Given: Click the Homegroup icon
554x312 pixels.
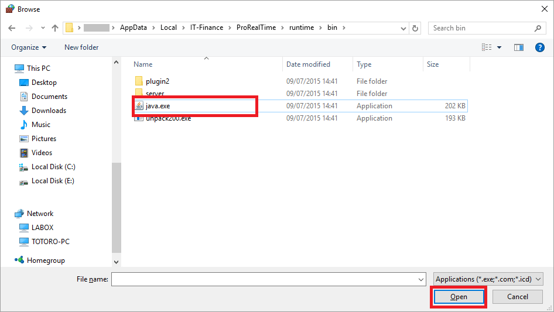Looking at the screenshot, I should coord(19,260).
